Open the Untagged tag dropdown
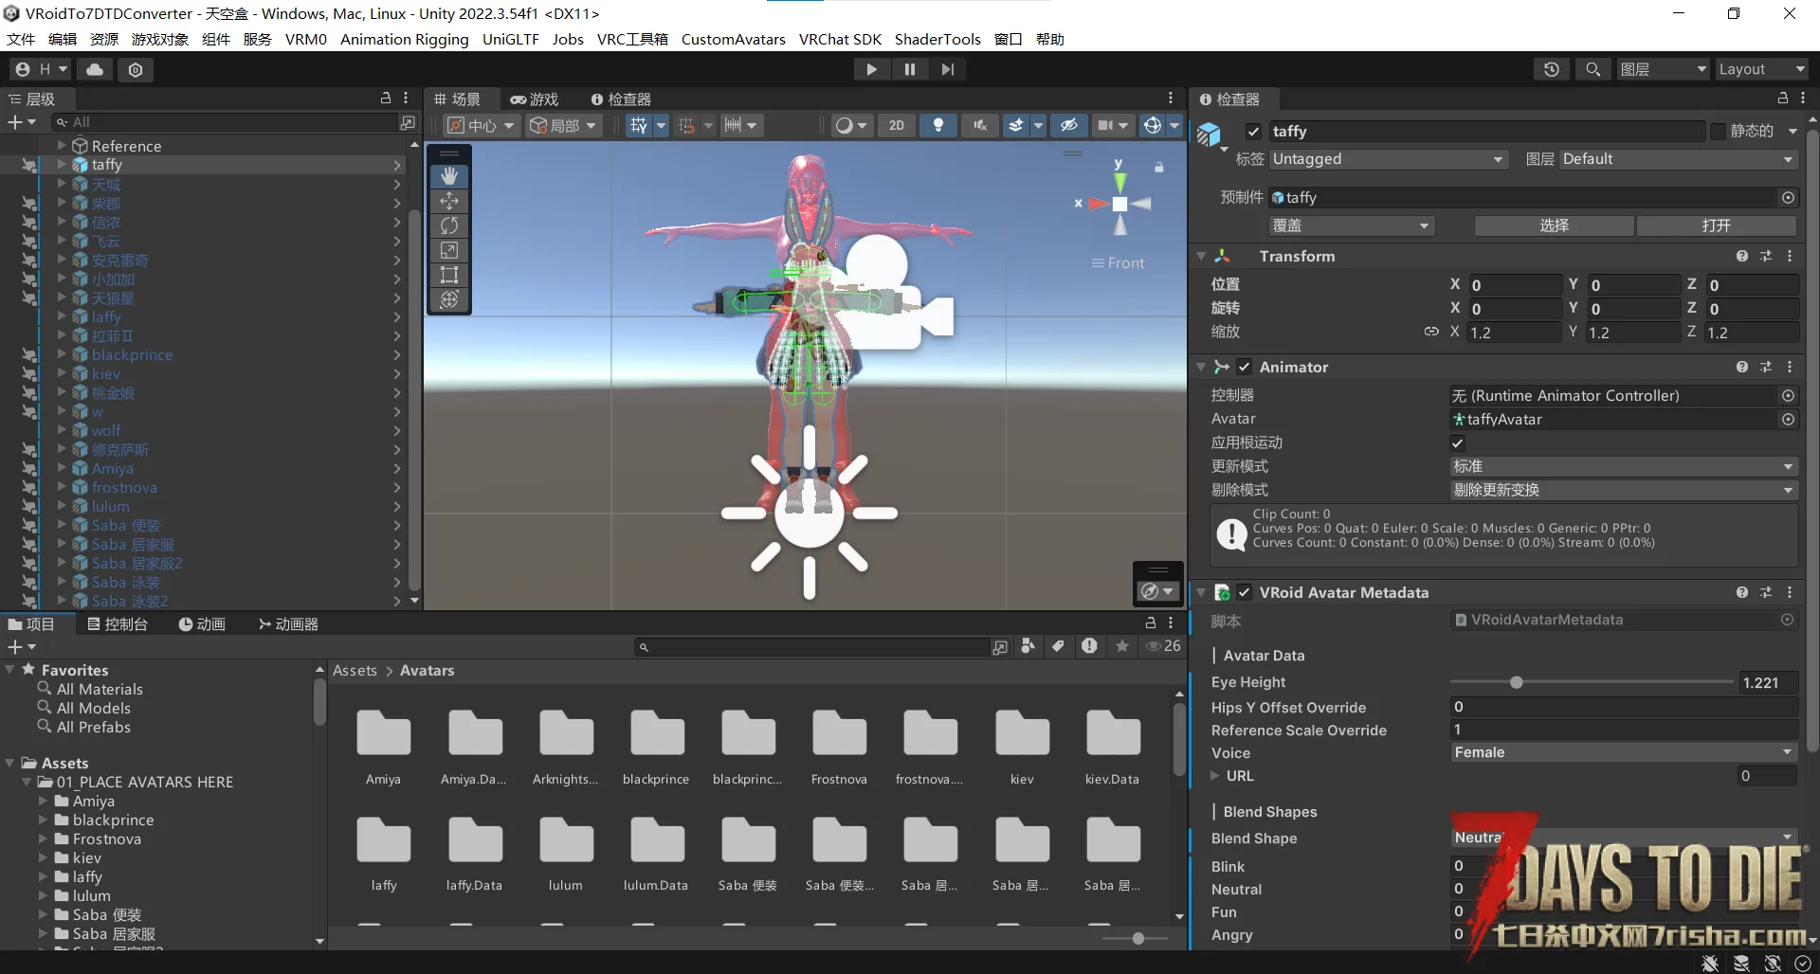Viewport: 1820px width, 974px height. tap(1388, 159)
